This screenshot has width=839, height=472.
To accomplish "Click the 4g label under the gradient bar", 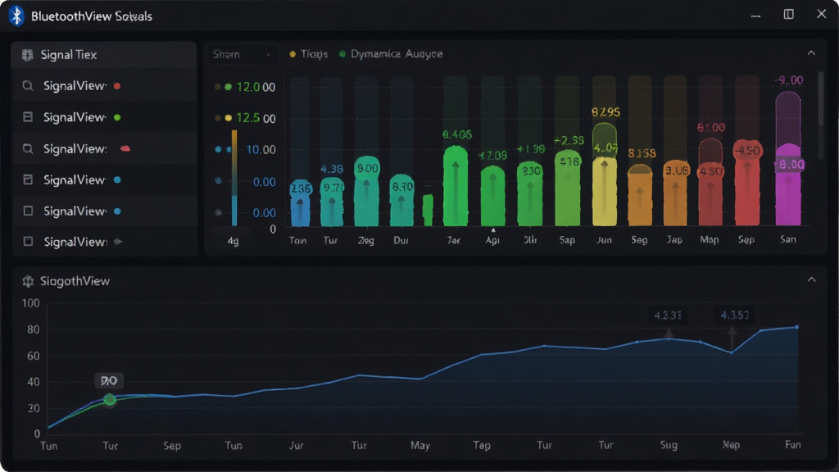I will (233, 241).
